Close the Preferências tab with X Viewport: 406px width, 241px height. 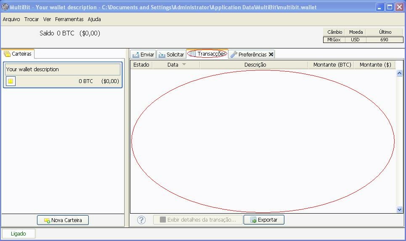pyautogui.click(x=271, y=54)
